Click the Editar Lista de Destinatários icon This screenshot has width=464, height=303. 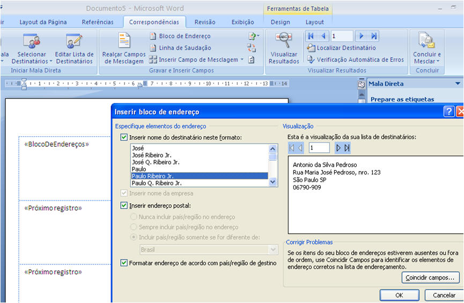tap(74, 42)
